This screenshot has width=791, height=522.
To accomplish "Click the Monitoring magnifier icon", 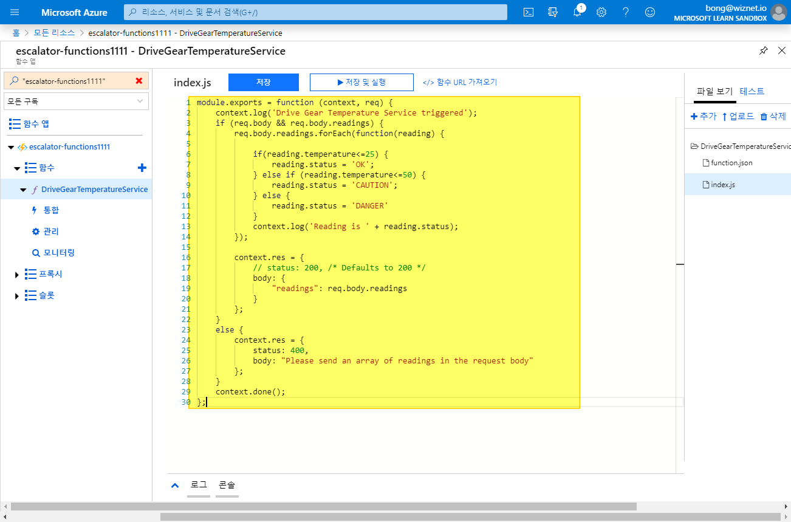I will (35, 253).
